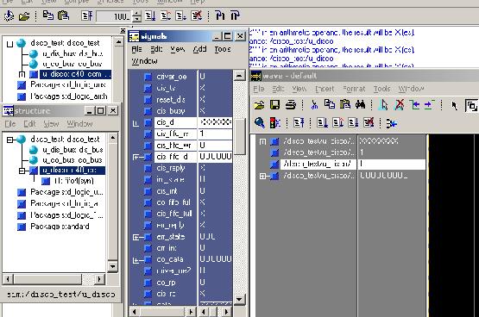Click the traffic light icon in the wave toolbar

point(275,123)
